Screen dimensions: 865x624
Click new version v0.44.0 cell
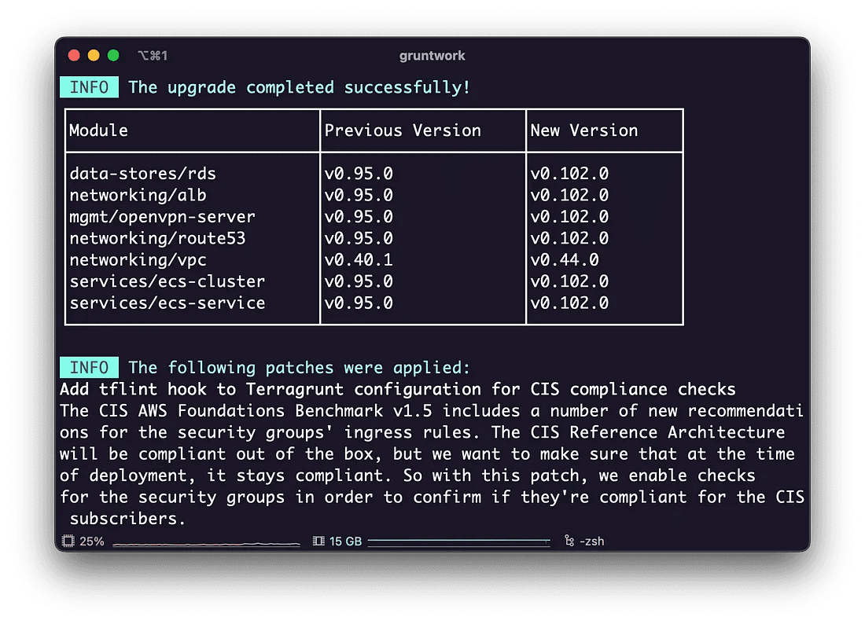tap(565, 259)
